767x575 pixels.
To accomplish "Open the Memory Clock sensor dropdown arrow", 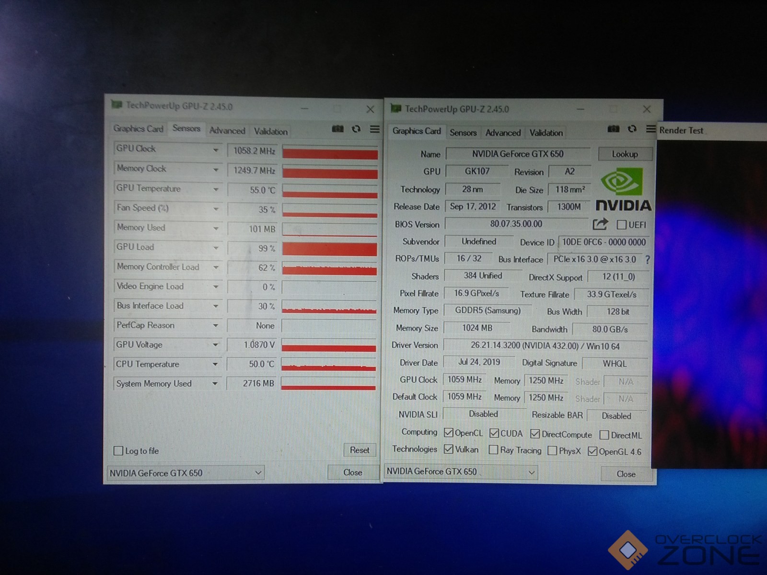I will [x=216, y=170].
